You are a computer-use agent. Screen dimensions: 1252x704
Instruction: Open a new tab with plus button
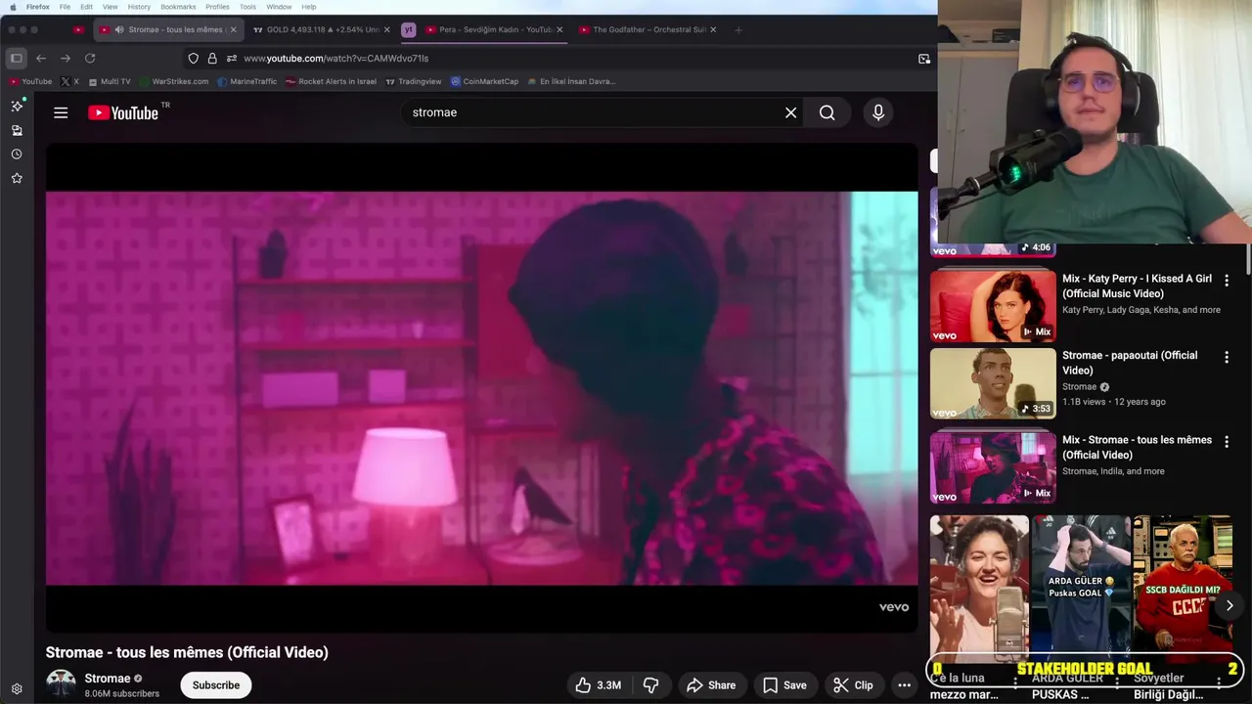(738, 29)
